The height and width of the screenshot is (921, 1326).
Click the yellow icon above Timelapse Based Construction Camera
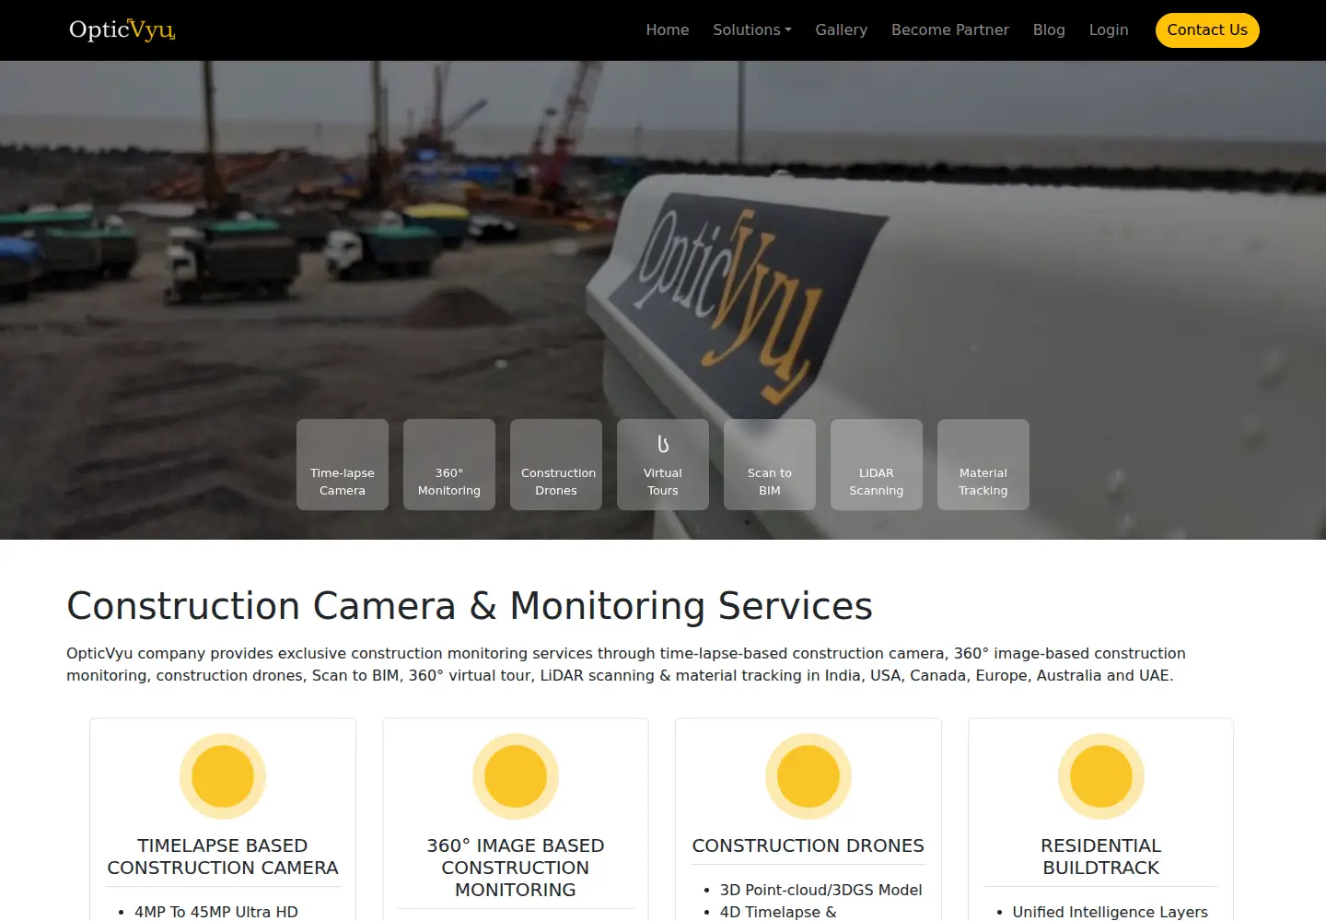[x=223, y=776]
